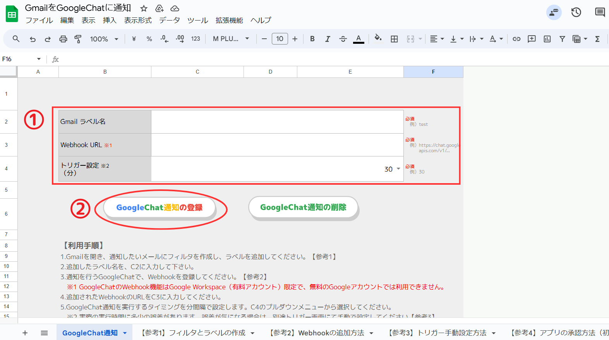
Task: Select the Webhook URL input cell
Action: point(277,145)
